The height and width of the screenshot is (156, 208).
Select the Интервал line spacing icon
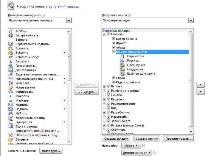[10, 83]
